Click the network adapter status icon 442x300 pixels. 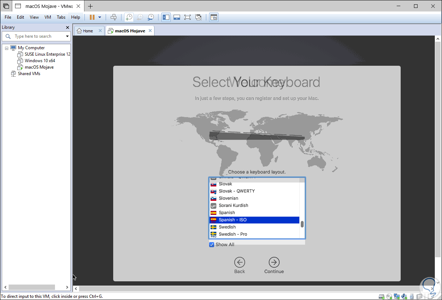(x=396, y=296)
